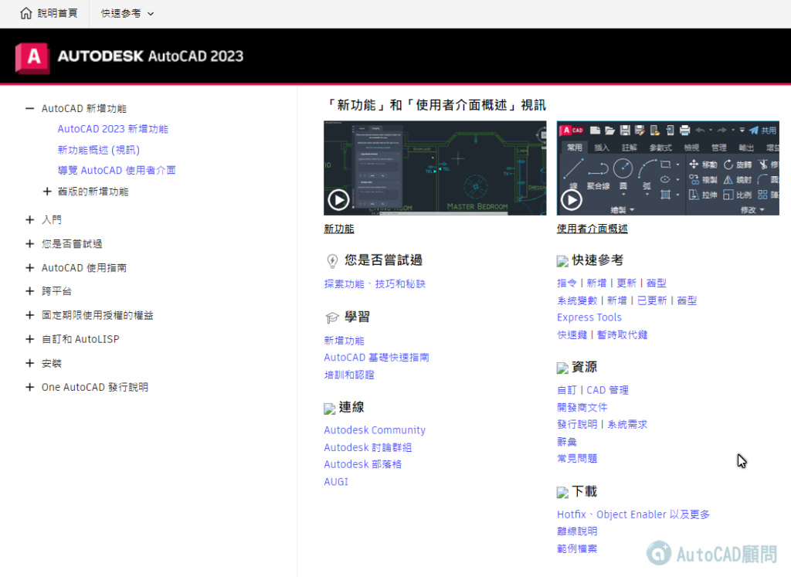Click the home icon in top bar

[25, 13]
